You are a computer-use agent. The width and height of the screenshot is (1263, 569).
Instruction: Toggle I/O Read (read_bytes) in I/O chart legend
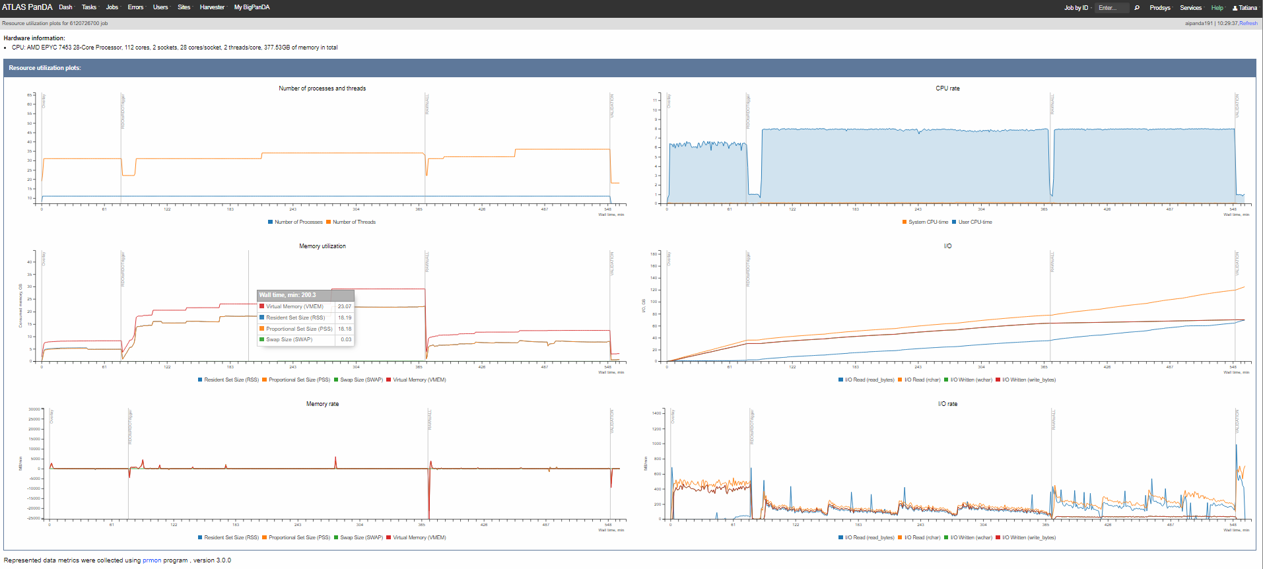pos(866,380)
